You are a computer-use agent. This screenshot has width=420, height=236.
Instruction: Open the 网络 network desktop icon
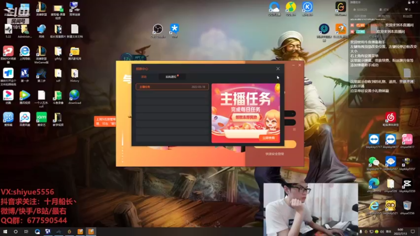[x=41, y=30]
